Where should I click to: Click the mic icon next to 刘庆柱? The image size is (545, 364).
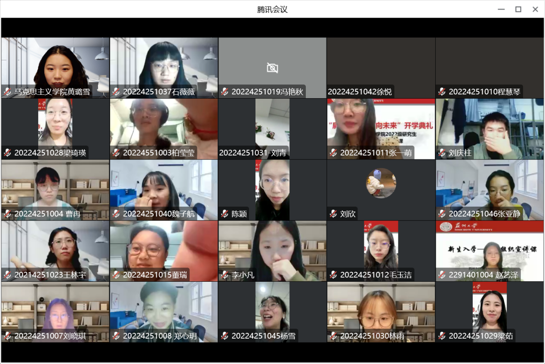442,153
